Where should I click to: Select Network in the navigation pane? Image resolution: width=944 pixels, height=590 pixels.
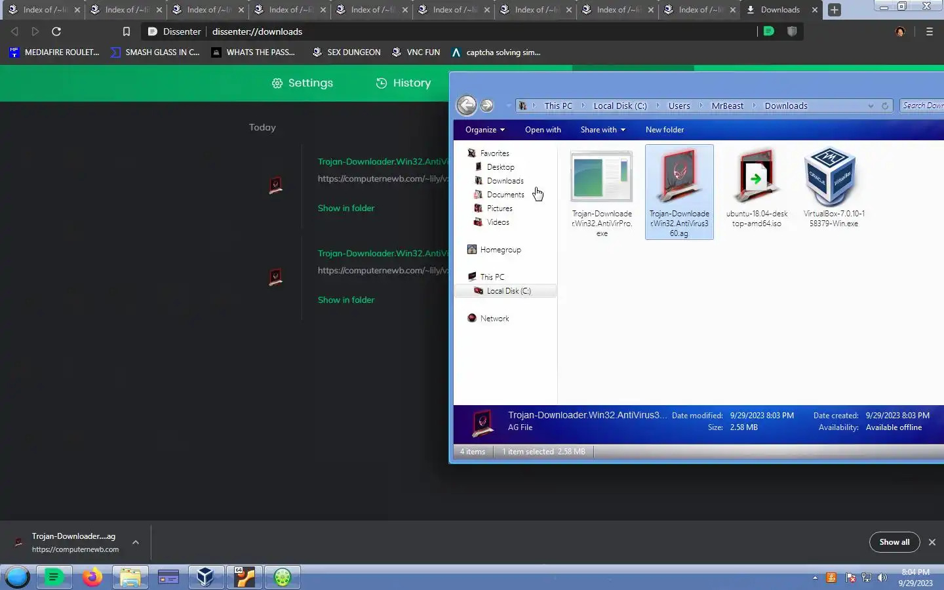(x=494, y=319)
